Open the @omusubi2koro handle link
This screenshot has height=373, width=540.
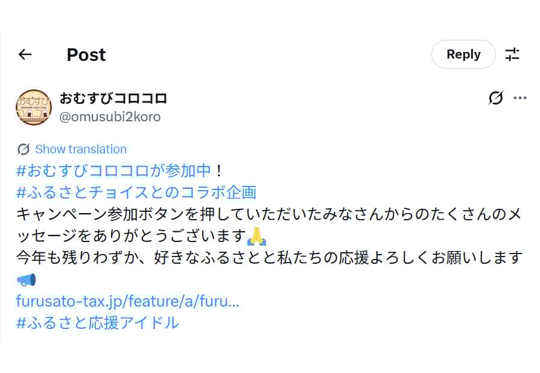pyautogui.click(x=110, y=116)
